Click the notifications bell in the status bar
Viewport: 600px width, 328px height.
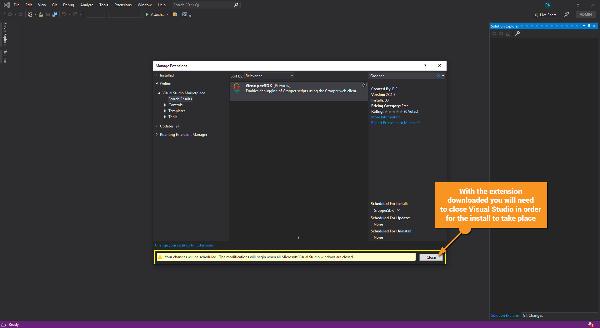(590, 325)
